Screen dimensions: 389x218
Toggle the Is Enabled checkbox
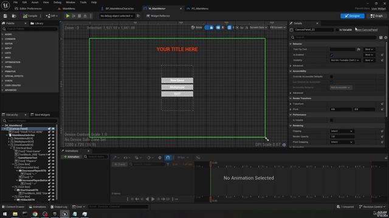point(332,55)
